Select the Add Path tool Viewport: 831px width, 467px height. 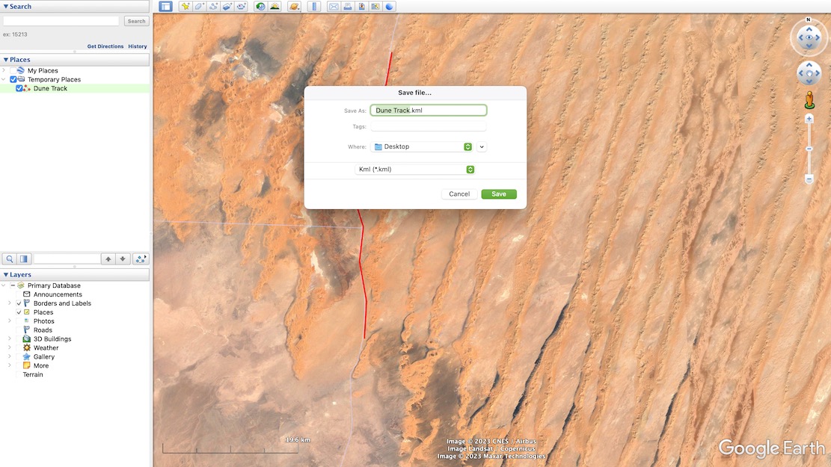click(x=214, y=7)
